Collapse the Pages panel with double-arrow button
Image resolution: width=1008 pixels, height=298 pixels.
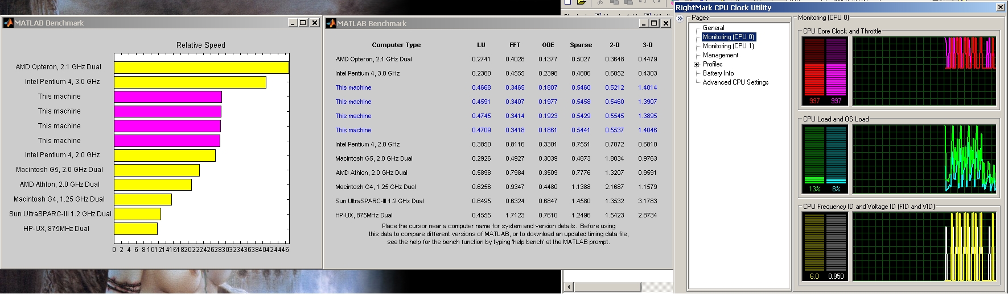pyautogui.click(x=680, y=18)
